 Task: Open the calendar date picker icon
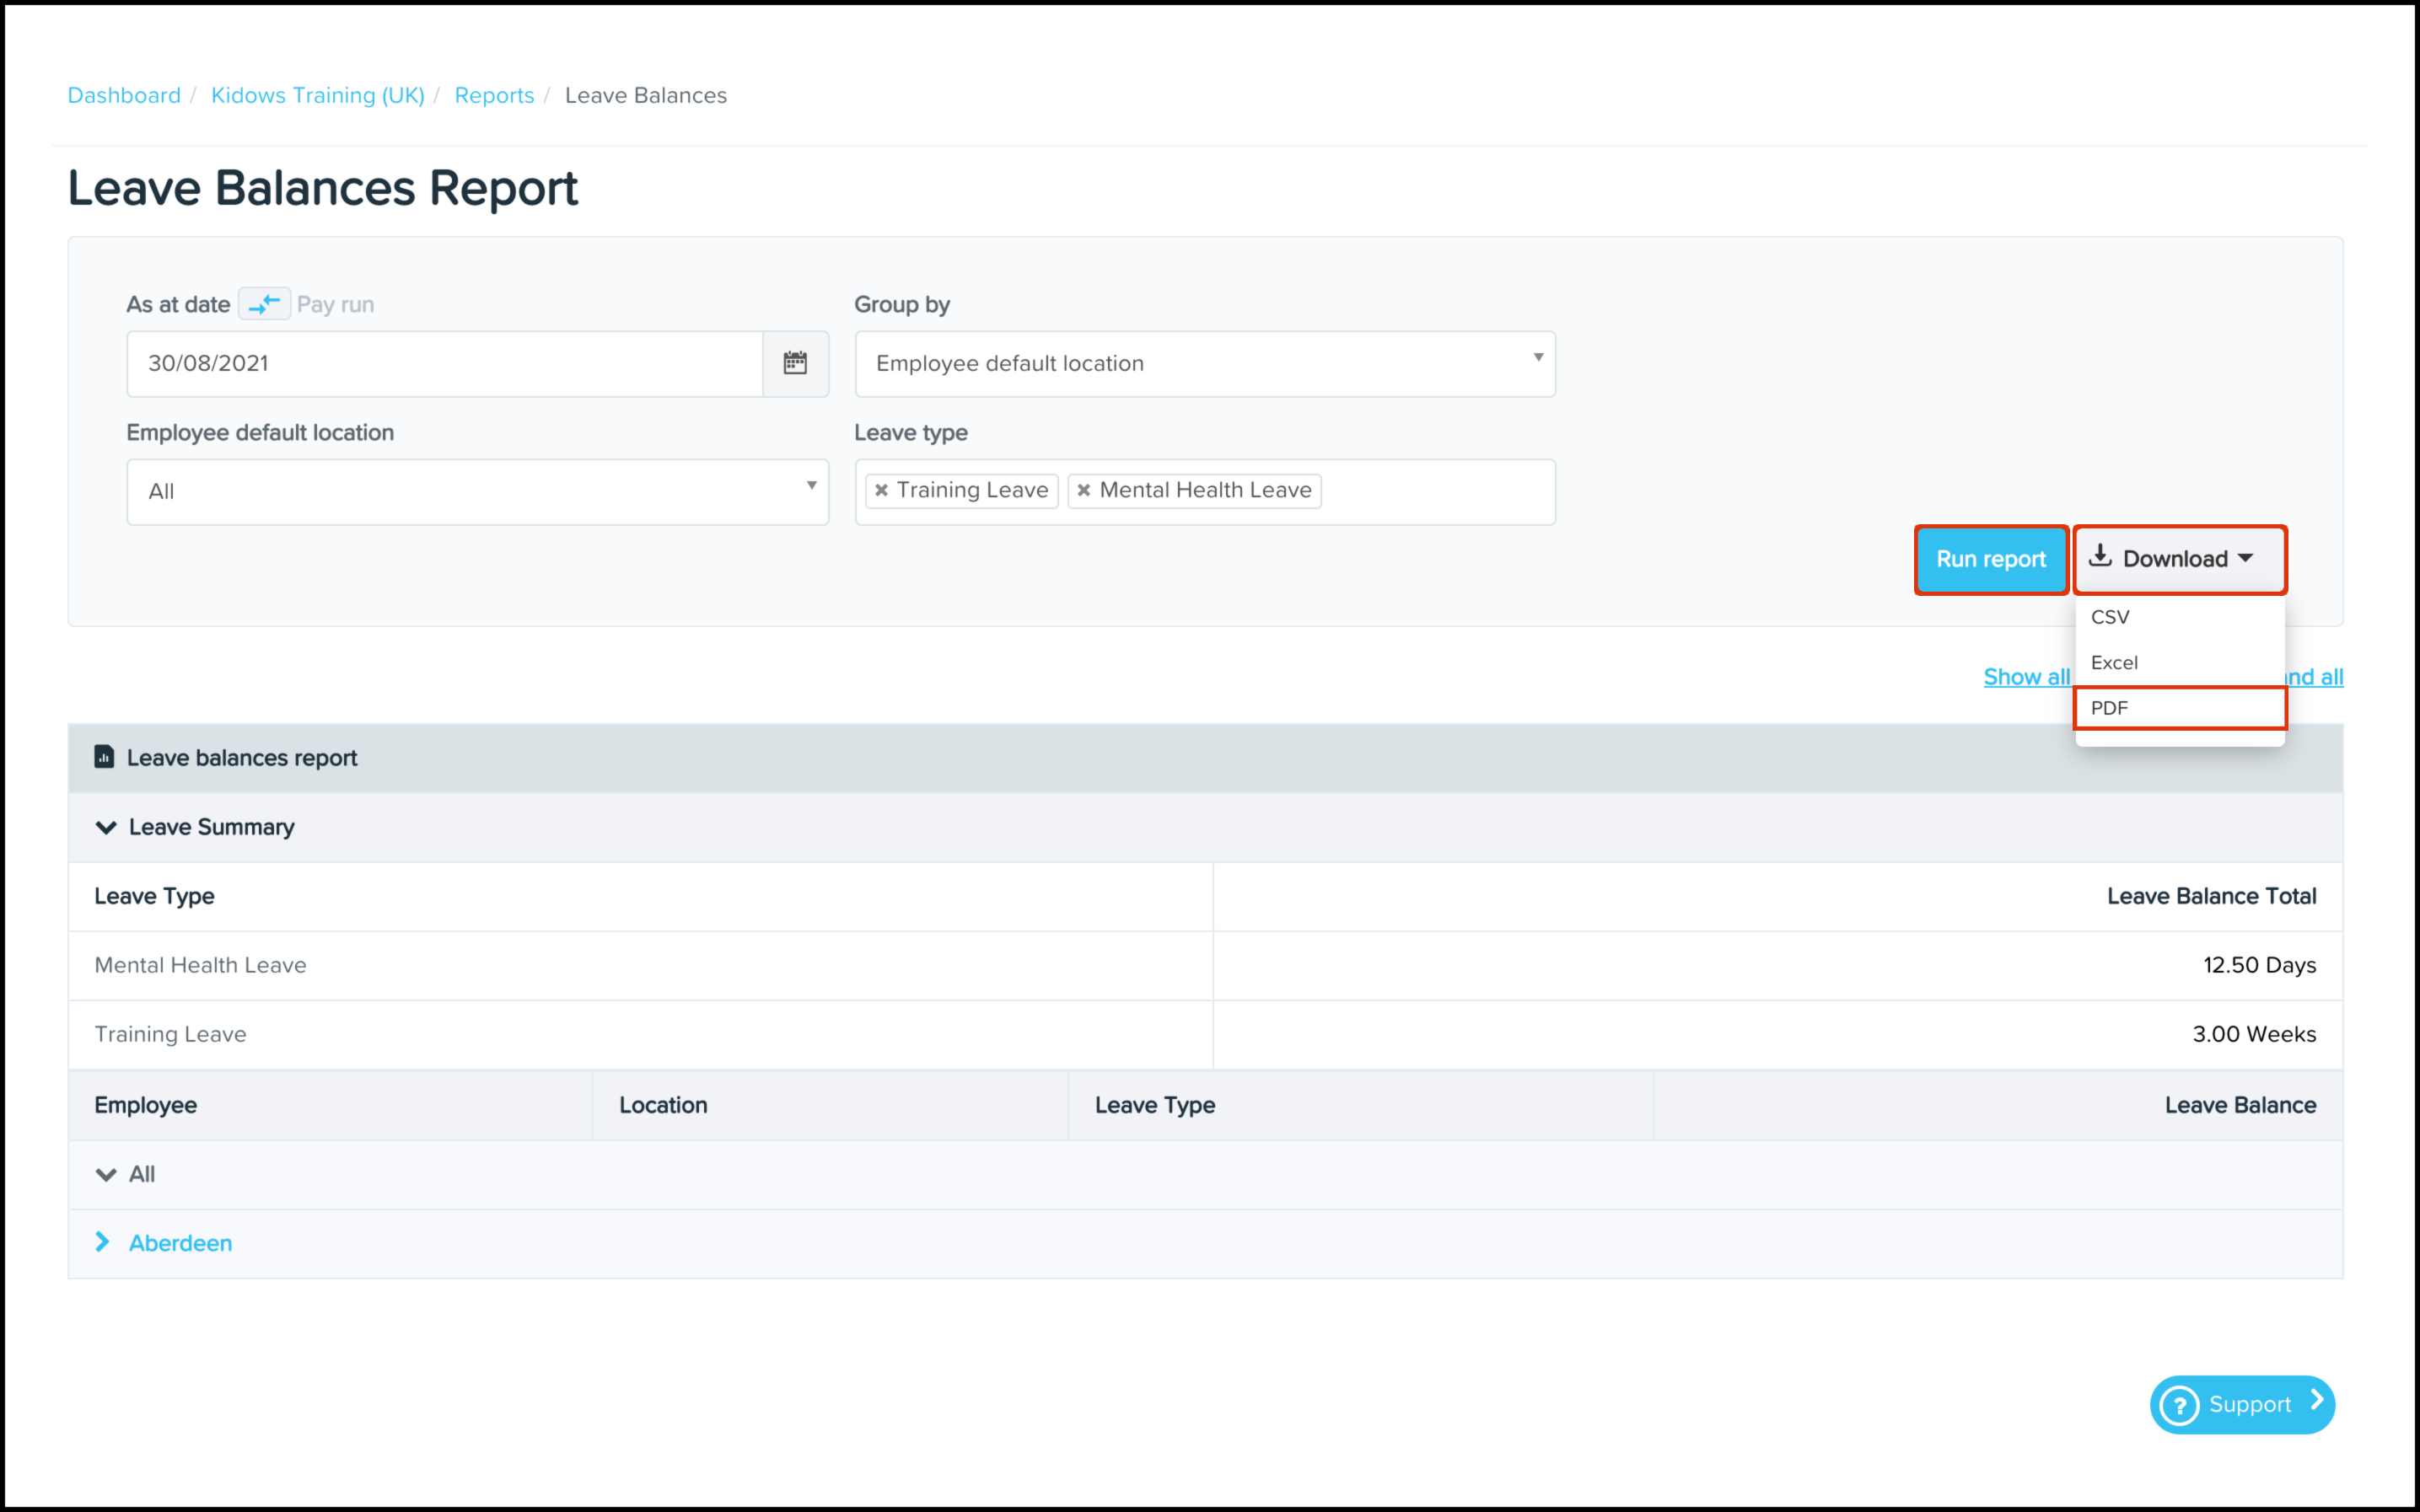click(794, 363)
